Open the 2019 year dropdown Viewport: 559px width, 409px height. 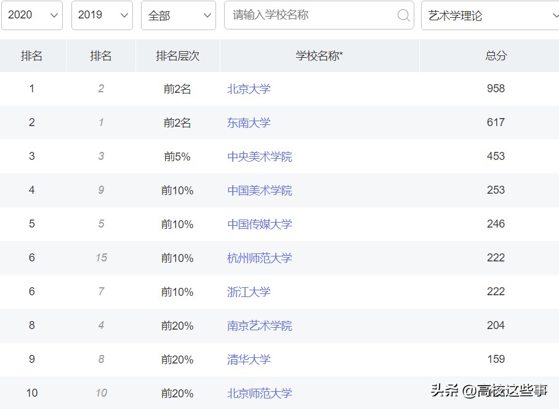tap(102, 16)
